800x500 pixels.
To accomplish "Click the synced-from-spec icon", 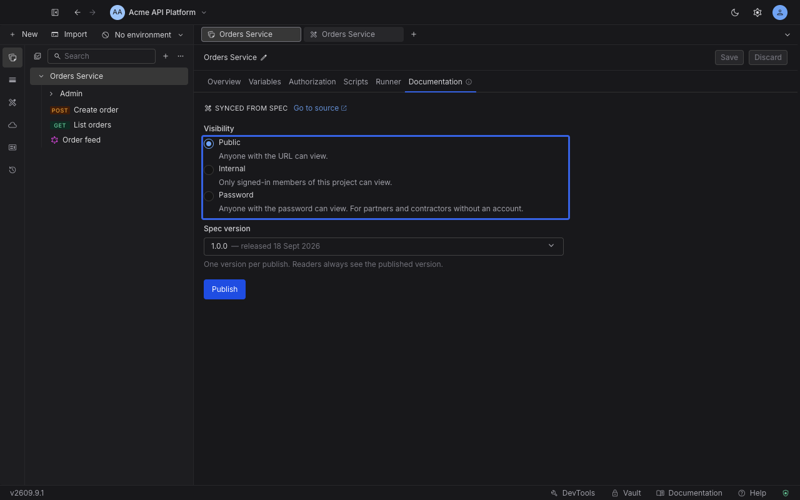I will click(208, 108).
